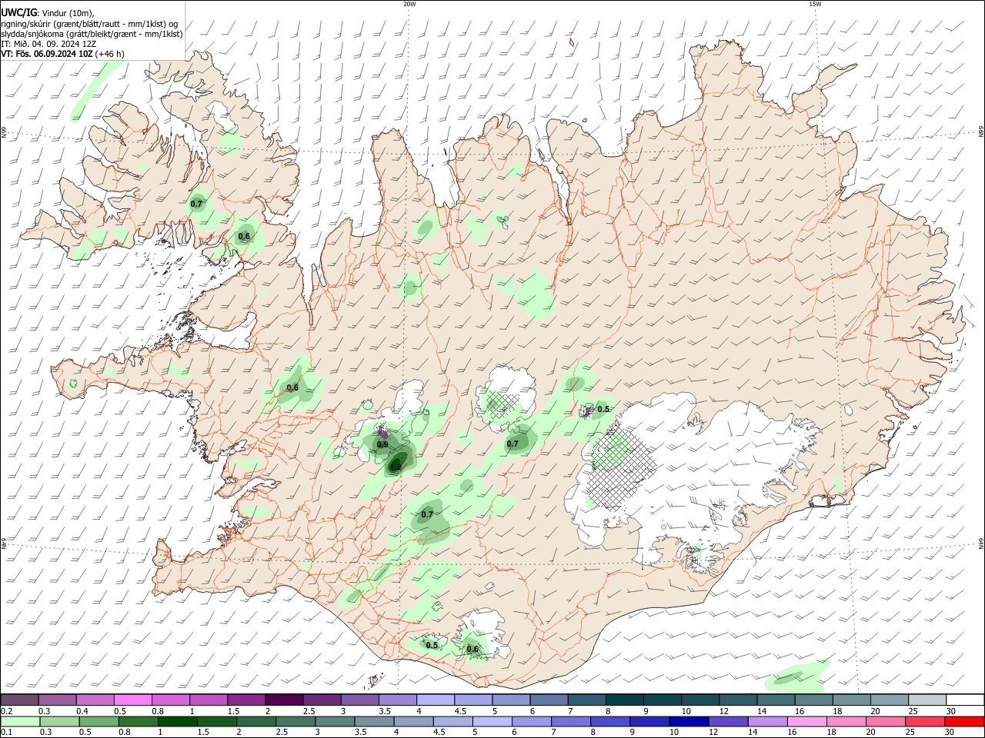The height and width of the screenshot is (738, 985).
Task: Click the dark plum 0.2 snow legend swatch
Action: pos(19,700)
